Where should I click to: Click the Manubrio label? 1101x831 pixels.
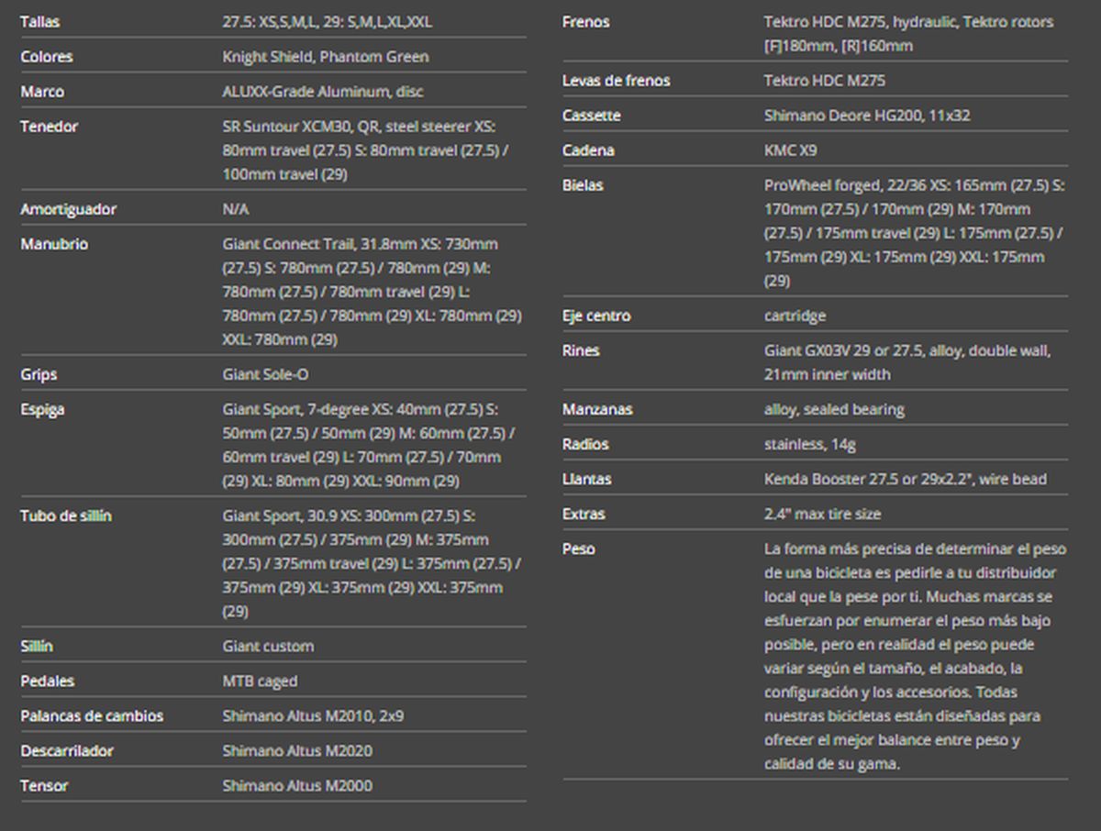[x=54, y=243]
